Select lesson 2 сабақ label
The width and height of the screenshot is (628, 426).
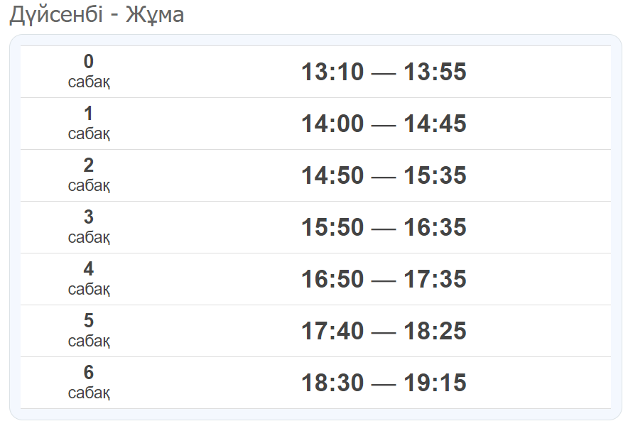coord(89,175)
